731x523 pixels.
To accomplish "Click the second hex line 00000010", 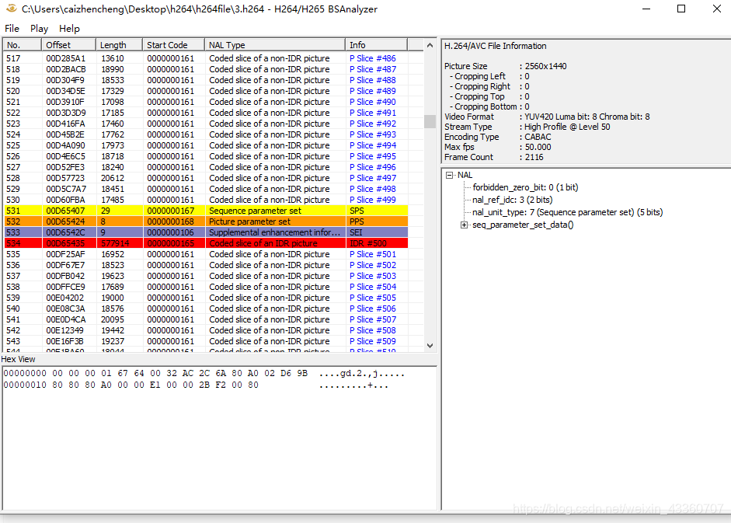I will point(196,385).
